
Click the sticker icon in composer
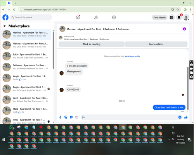pos(71,117)
